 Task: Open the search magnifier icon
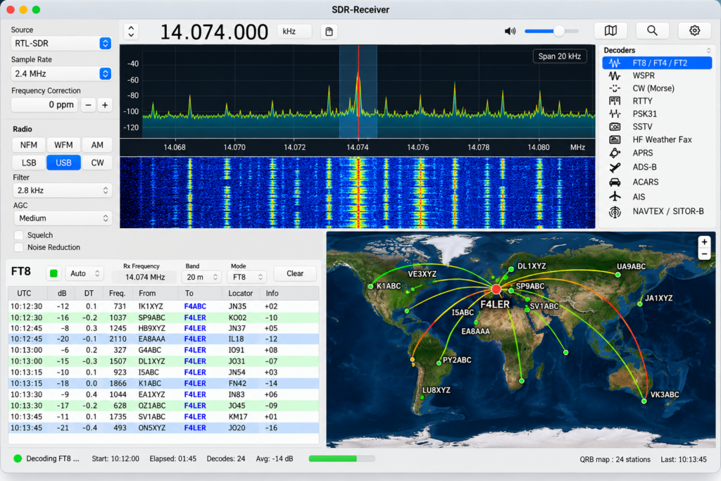tap(652, 31)
